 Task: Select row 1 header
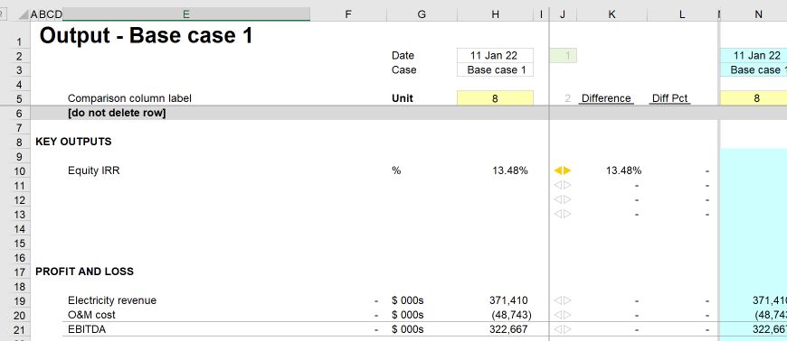[19, 35]
